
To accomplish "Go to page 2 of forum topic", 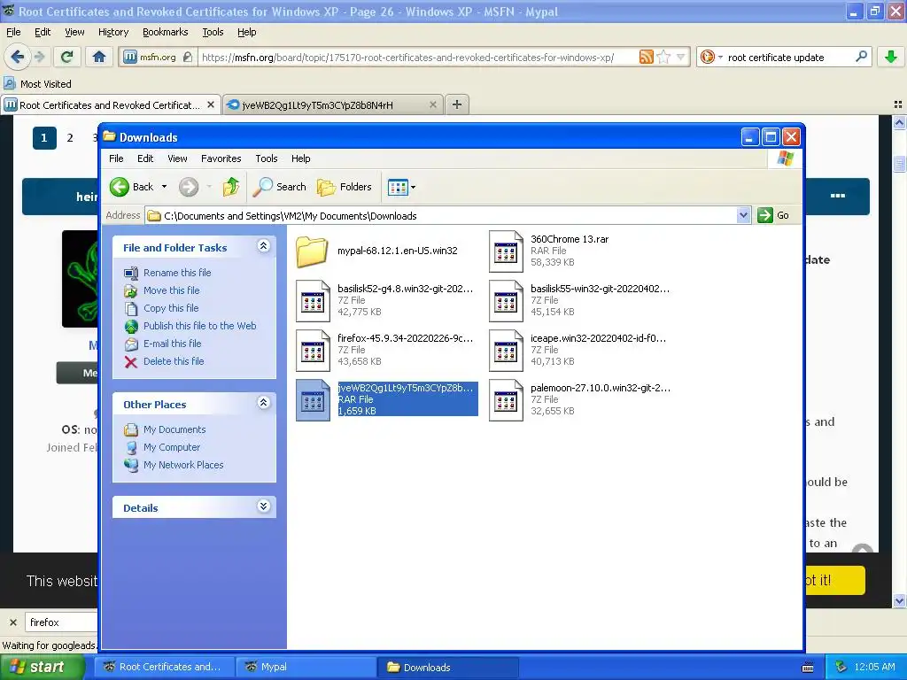I will click(x=70, y=137).
